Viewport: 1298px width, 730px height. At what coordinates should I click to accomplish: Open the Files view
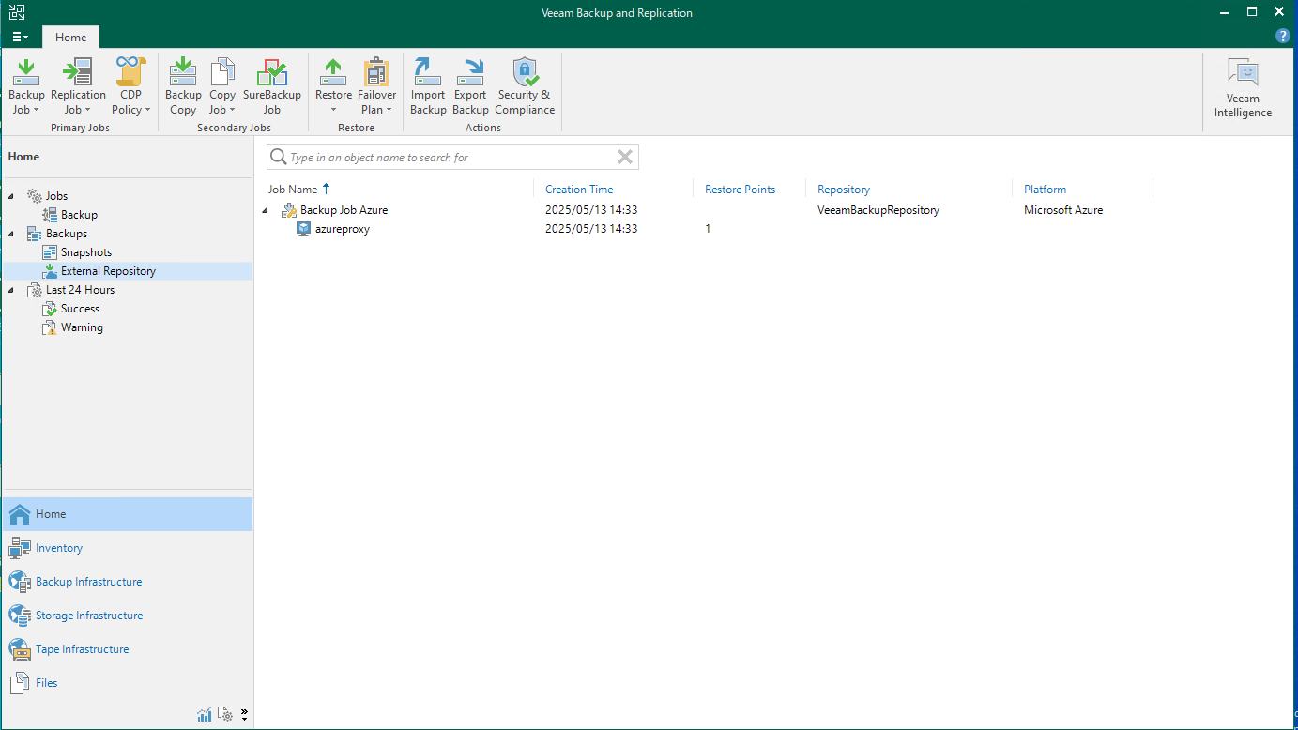pyautogui.click(x=127, y=683)
